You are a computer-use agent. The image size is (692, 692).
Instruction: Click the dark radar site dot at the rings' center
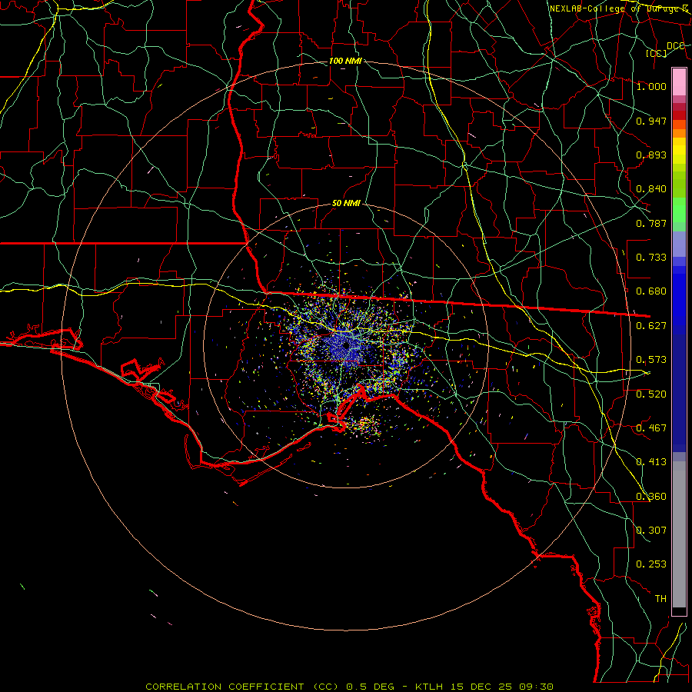point(346,345)
